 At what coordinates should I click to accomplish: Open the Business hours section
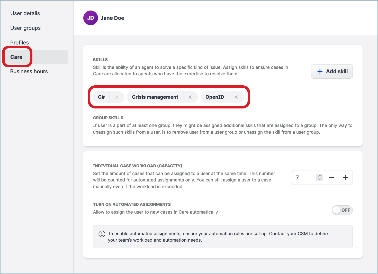(x=29, y=71)
